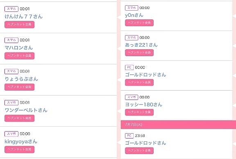
Task: Open マハロンさん user profile link
Action: (x=19, y=48)
